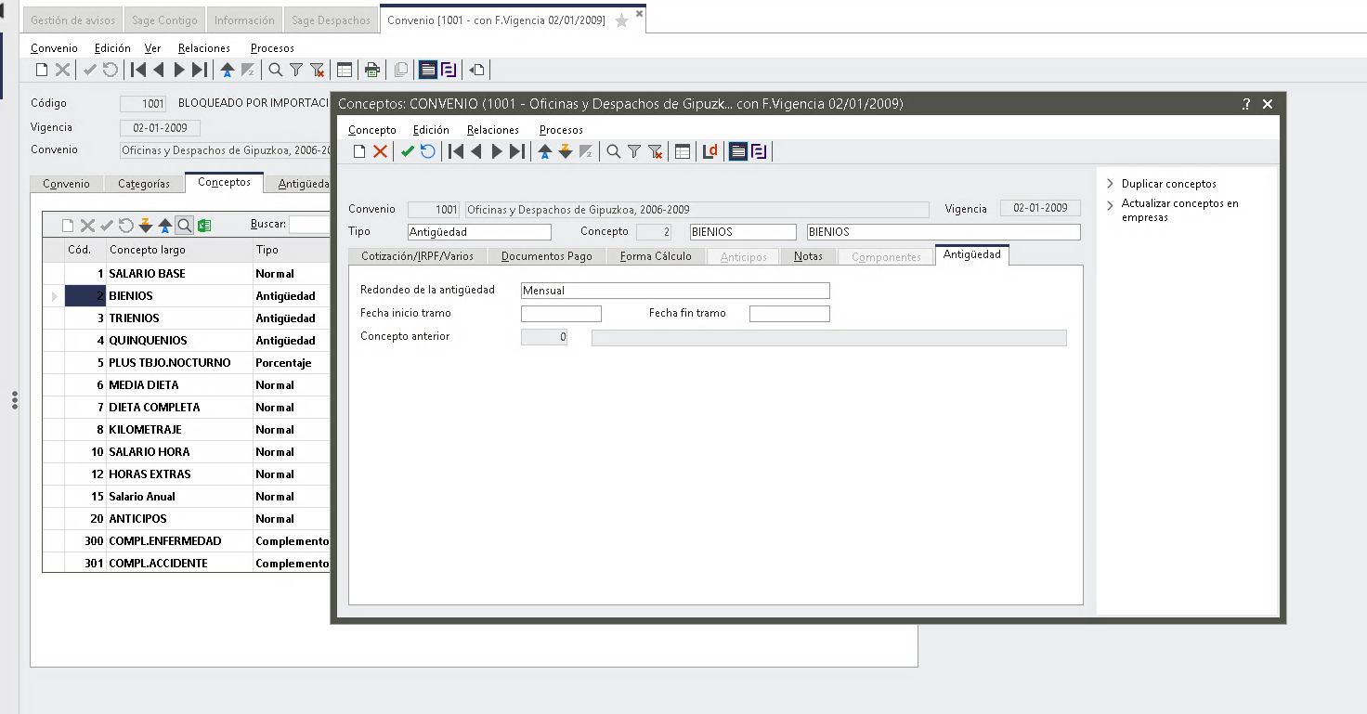Delete concept with the red X icon
This screenshot has height=714, width=1367.
380,151
